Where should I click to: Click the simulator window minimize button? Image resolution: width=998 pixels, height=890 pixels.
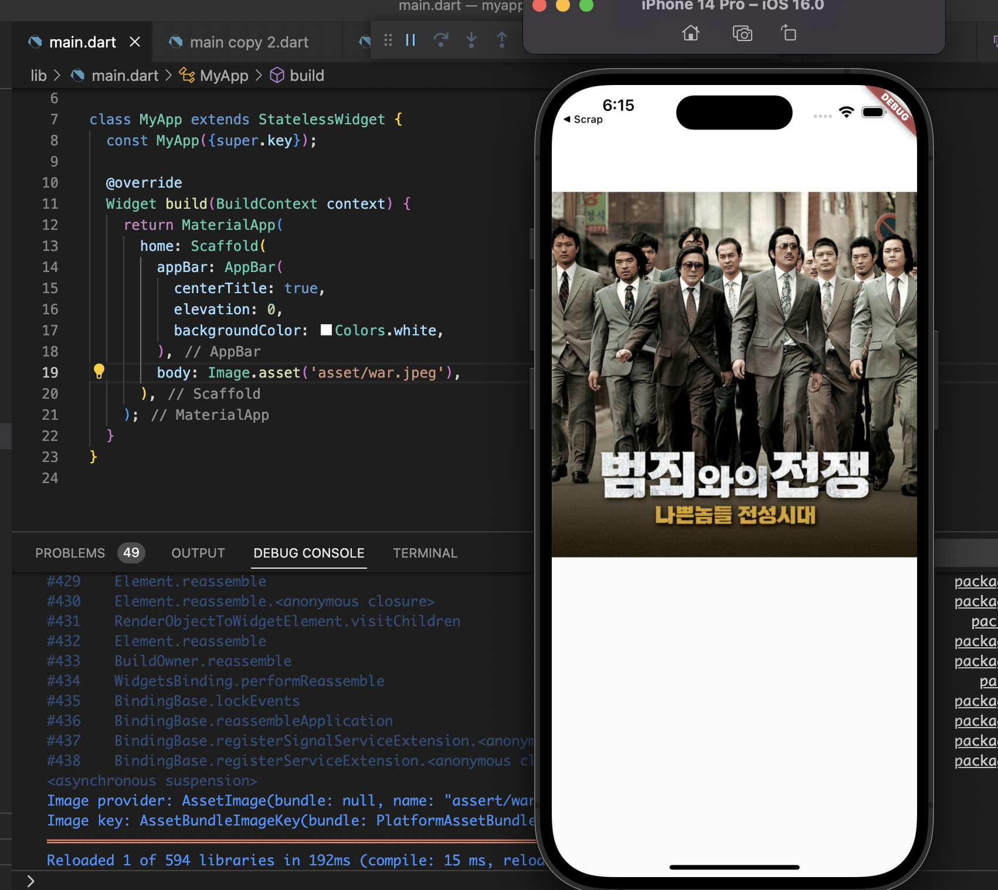[x=563, y=5]
